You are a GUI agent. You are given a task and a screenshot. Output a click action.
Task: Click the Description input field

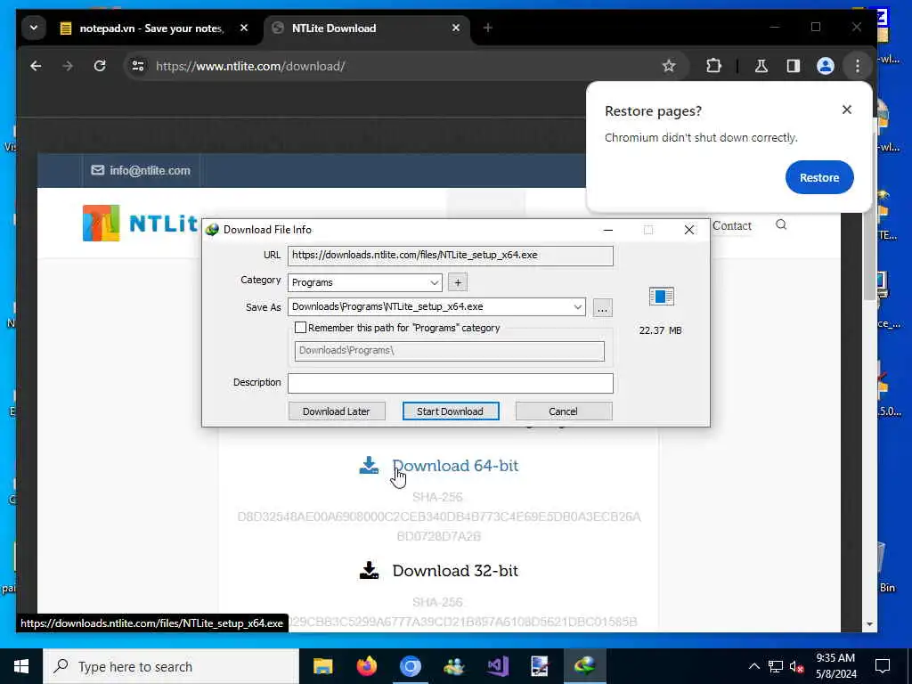[x=450, y=383]
